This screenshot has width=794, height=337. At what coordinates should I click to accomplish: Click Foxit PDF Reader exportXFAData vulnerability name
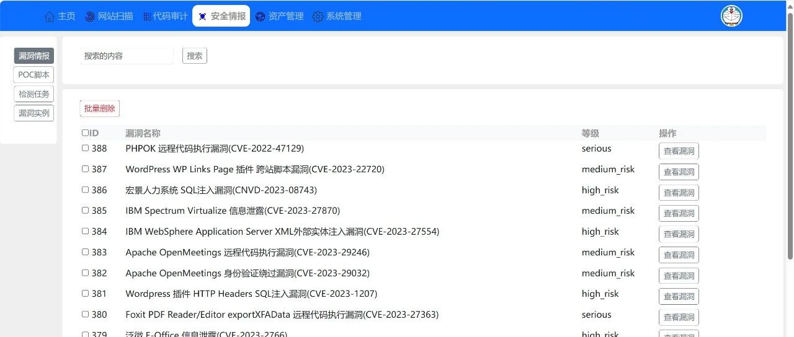pyautogui.click(x=282, y=315)
